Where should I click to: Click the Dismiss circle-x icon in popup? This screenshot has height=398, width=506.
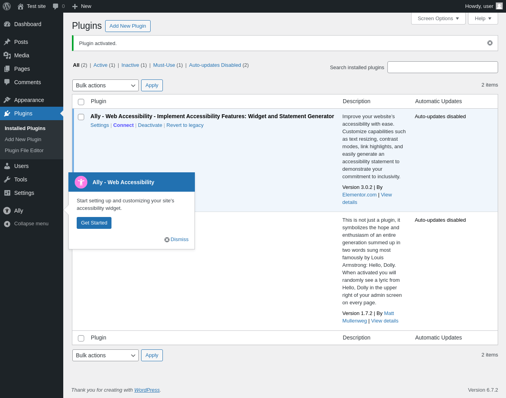point(167,240)
